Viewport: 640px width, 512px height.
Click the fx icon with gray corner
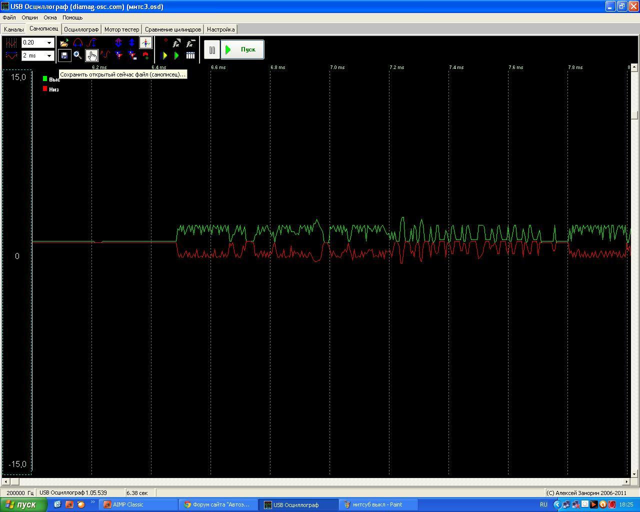(176, 43)
